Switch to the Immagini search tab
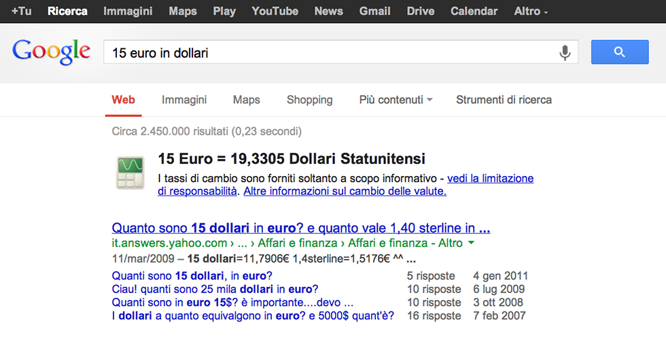 pyautogui.click(x=184, y=100)
